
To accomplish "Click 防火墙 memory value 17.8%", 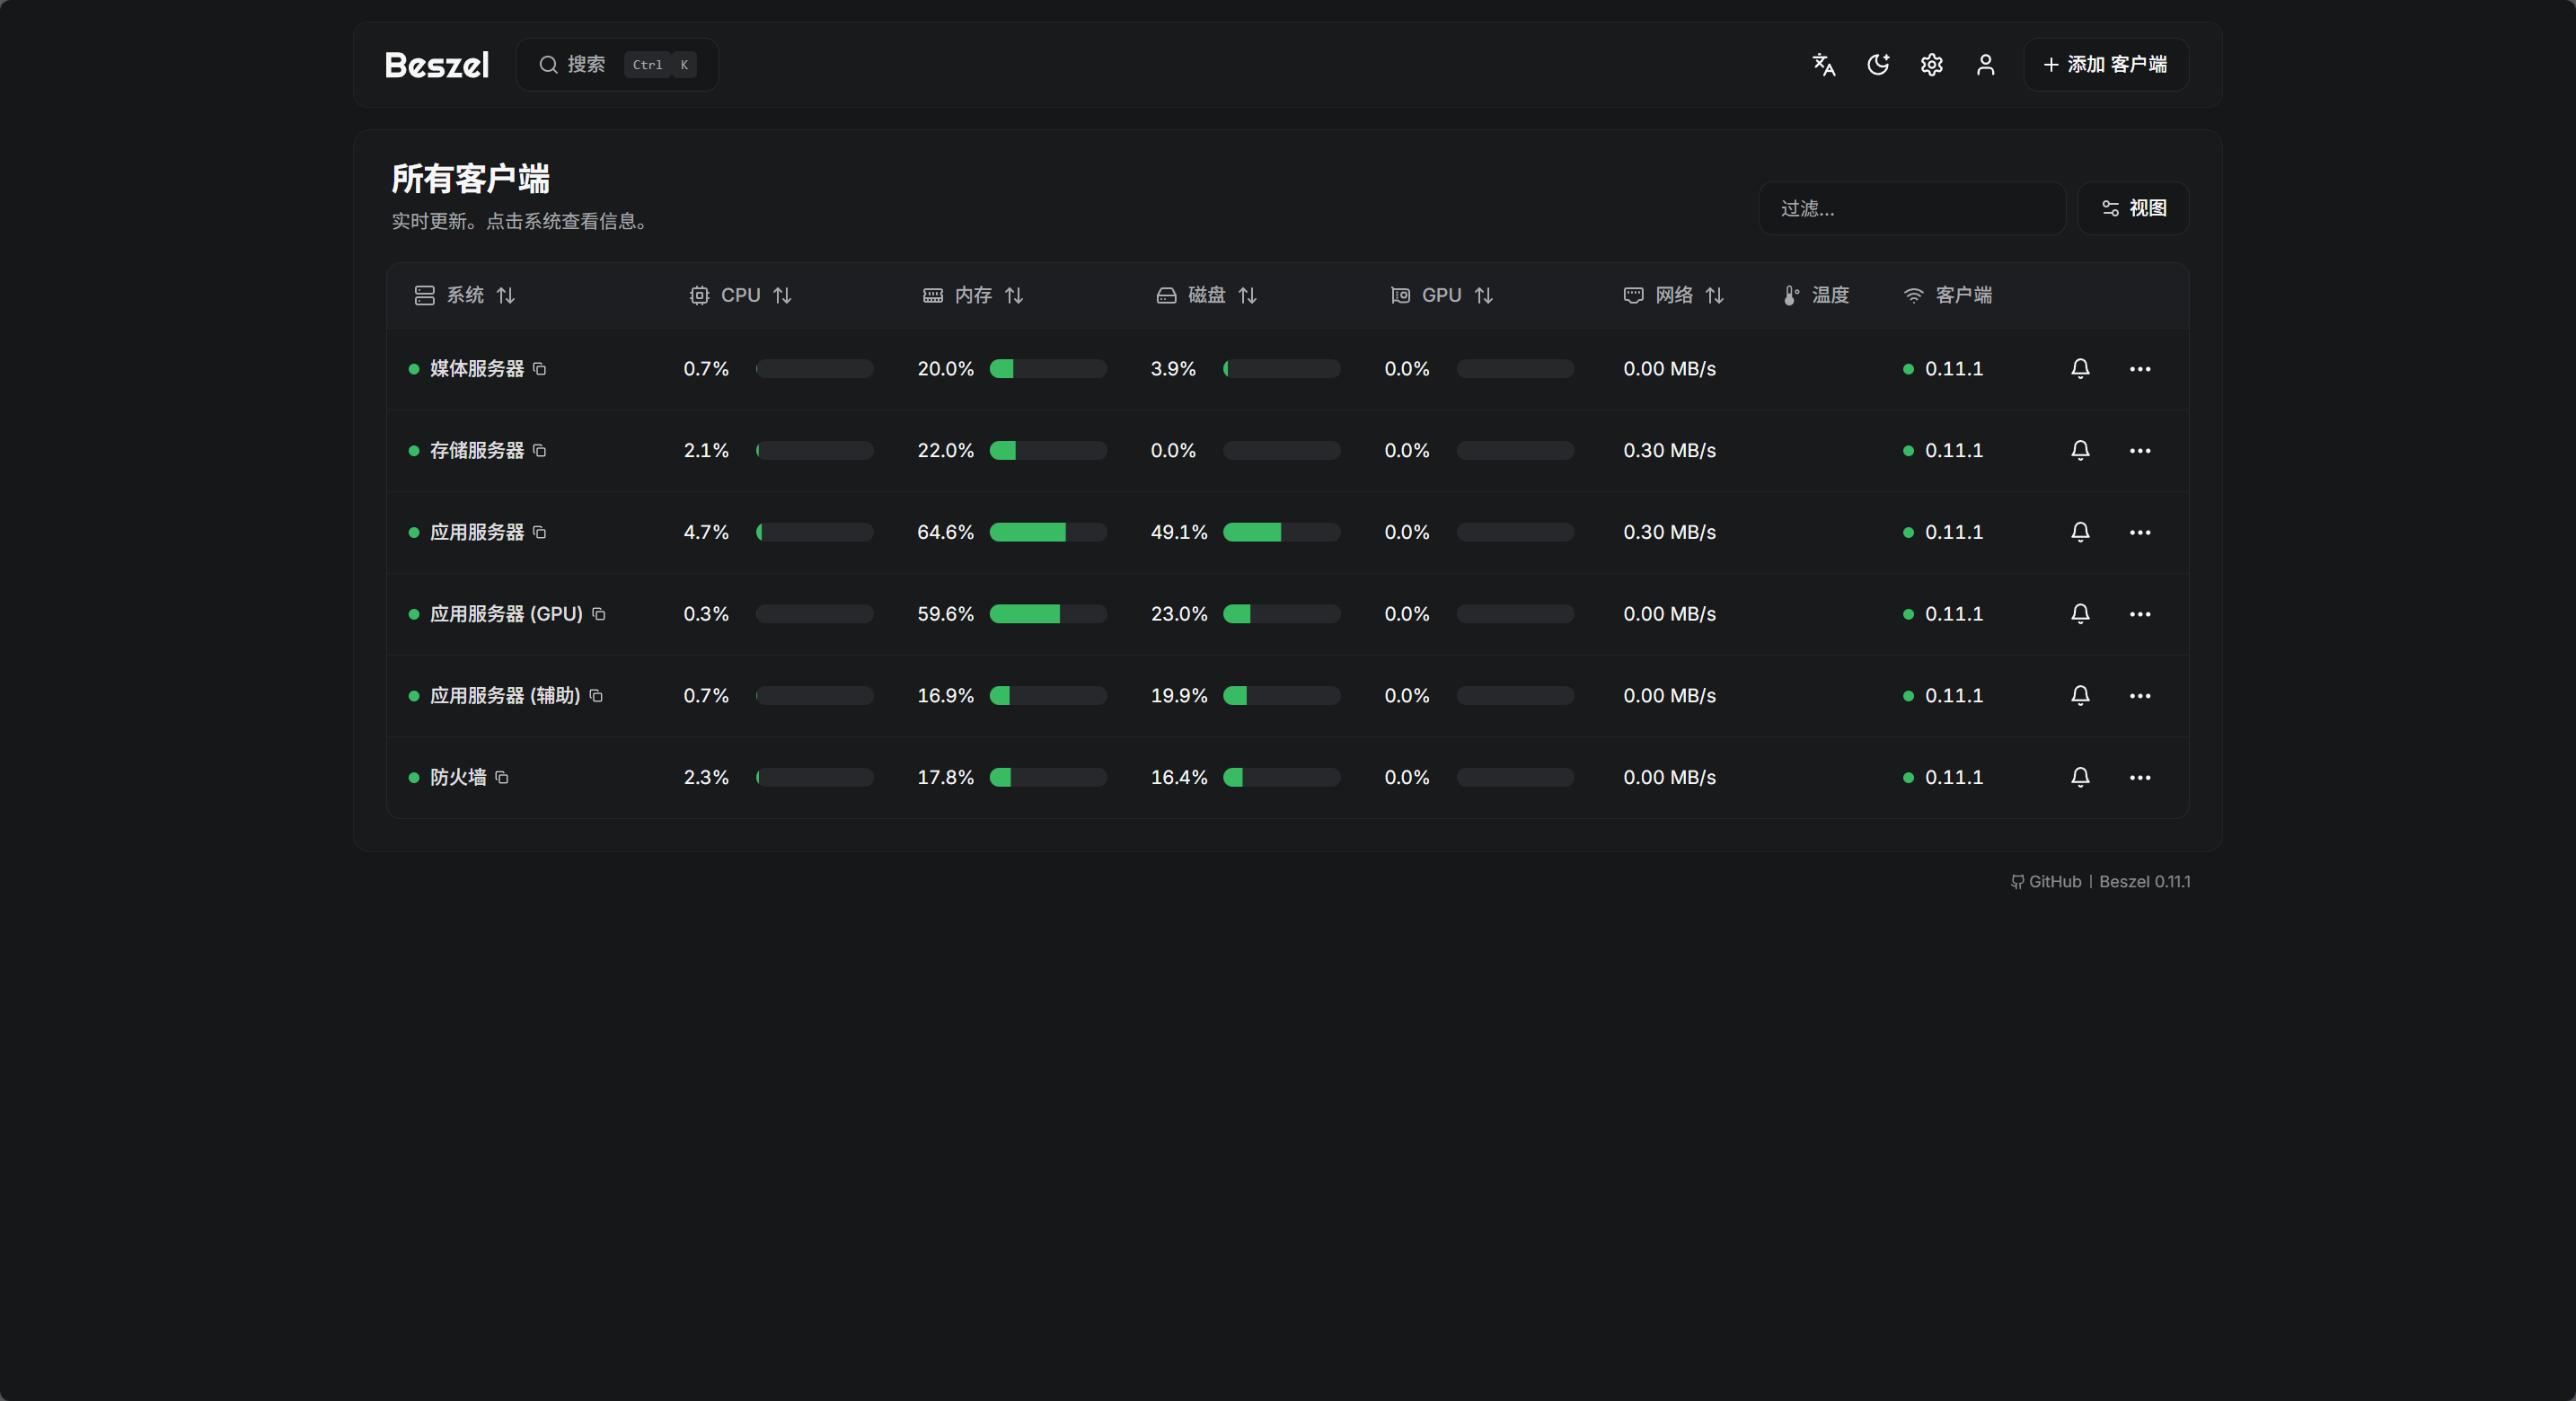I will 945,778.
